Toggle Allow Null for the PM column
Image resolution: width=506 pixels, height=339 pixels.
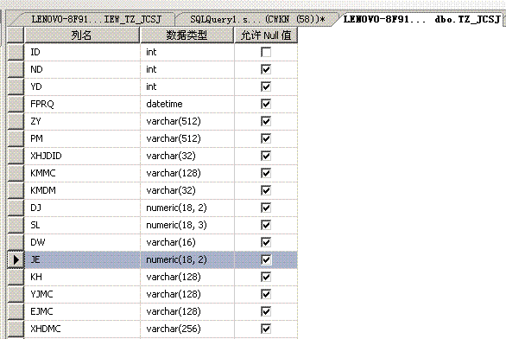point(266,138)
